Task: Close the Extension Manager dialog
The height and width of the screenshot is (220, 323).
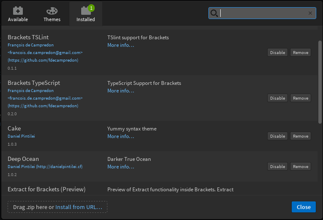Action: tap(304, 207)
